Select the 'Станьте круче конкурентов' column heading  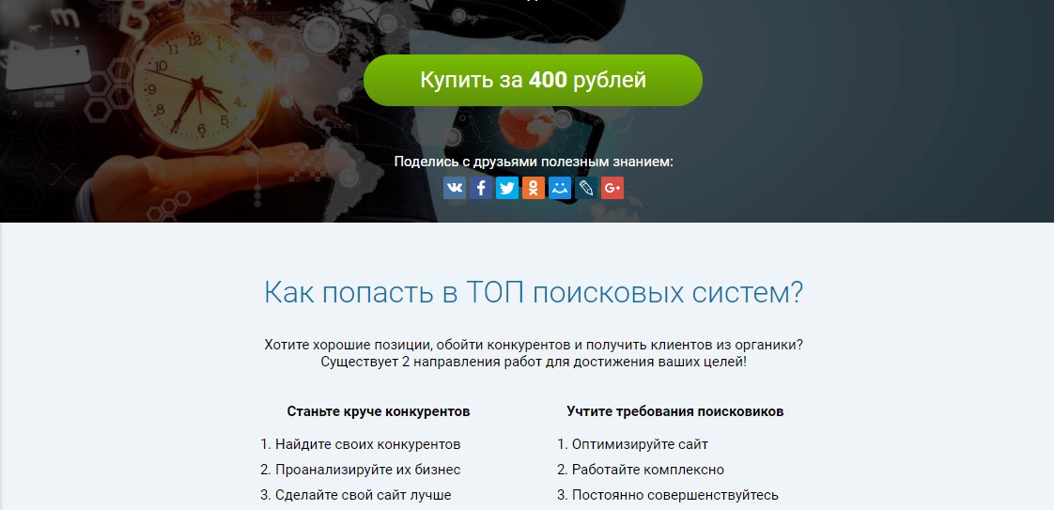[378, 411]
